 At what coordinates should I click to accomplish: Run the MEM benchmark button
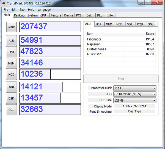pos(11,63)
